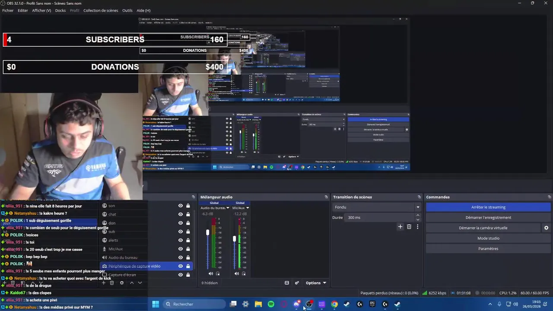This screenshot has width=553, height=311.
Task: Open Paramètres from Commandes panel
Action: coord(488,248)
